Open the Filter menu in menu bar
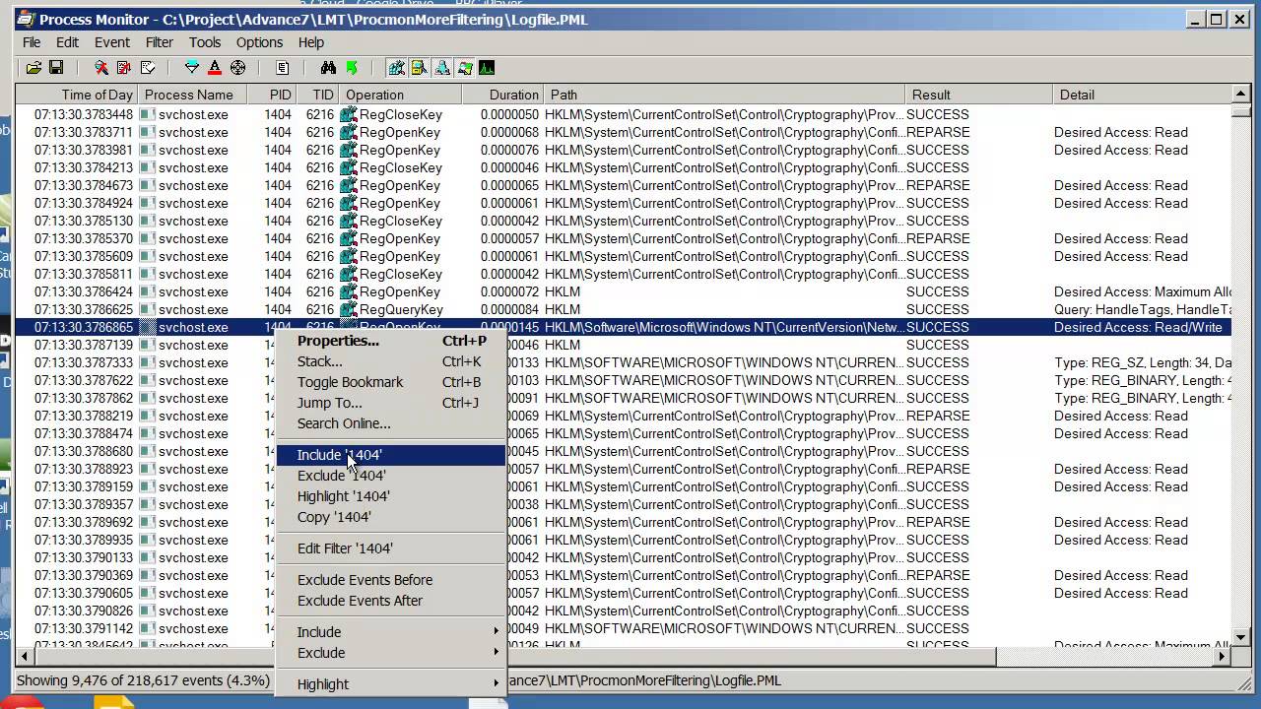This screenshot has height=709, width=1261. point(160,42)
